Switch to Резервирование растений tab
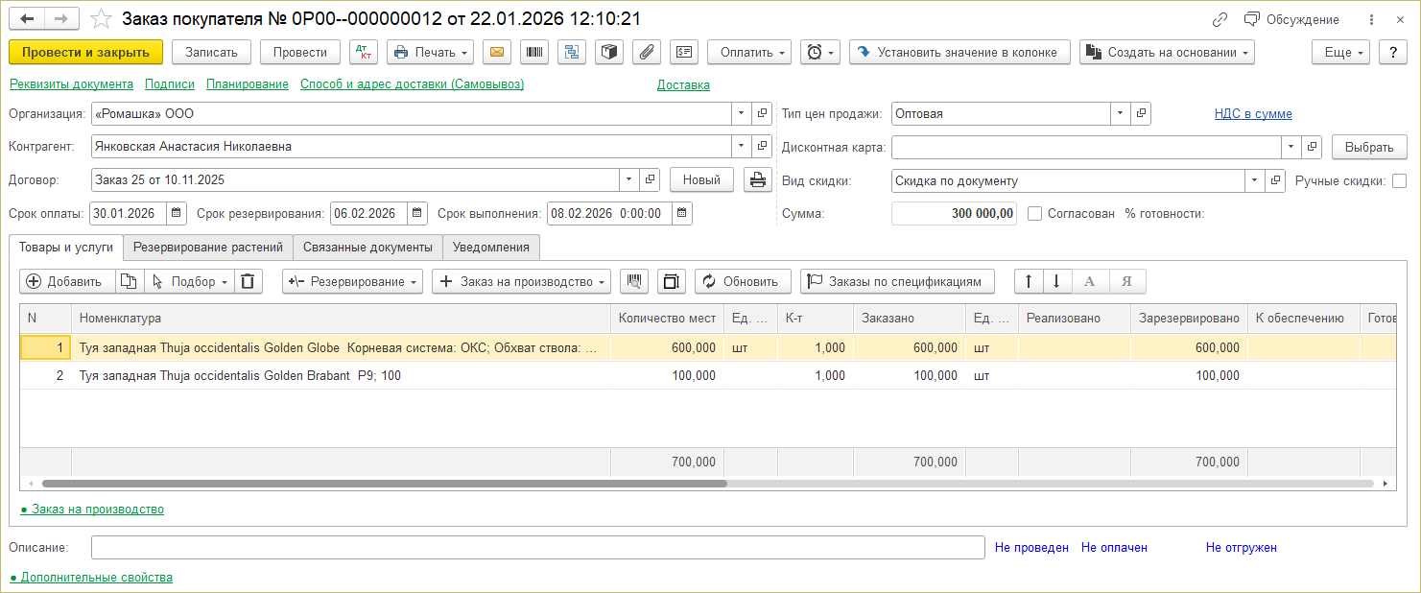The height and width of the screenshot is (593, 1421). coord(208,247)
